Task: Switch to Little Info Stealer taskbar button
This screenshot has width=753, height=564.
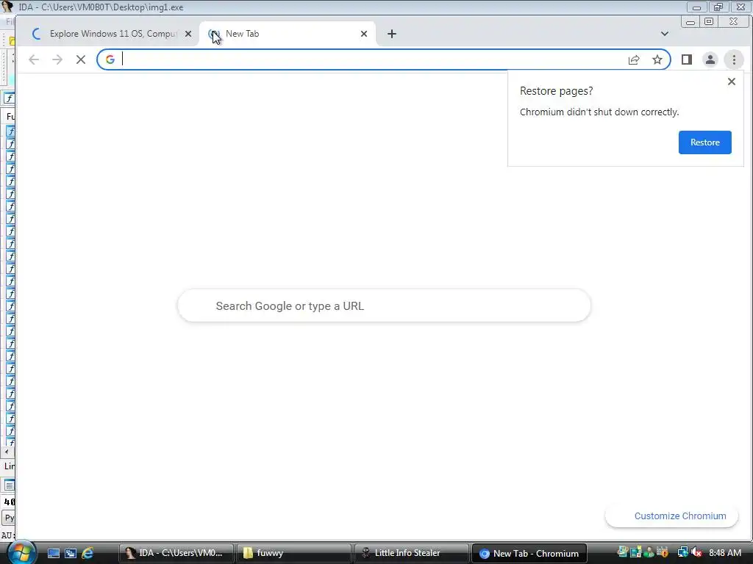Action: (x=412, y=554)
